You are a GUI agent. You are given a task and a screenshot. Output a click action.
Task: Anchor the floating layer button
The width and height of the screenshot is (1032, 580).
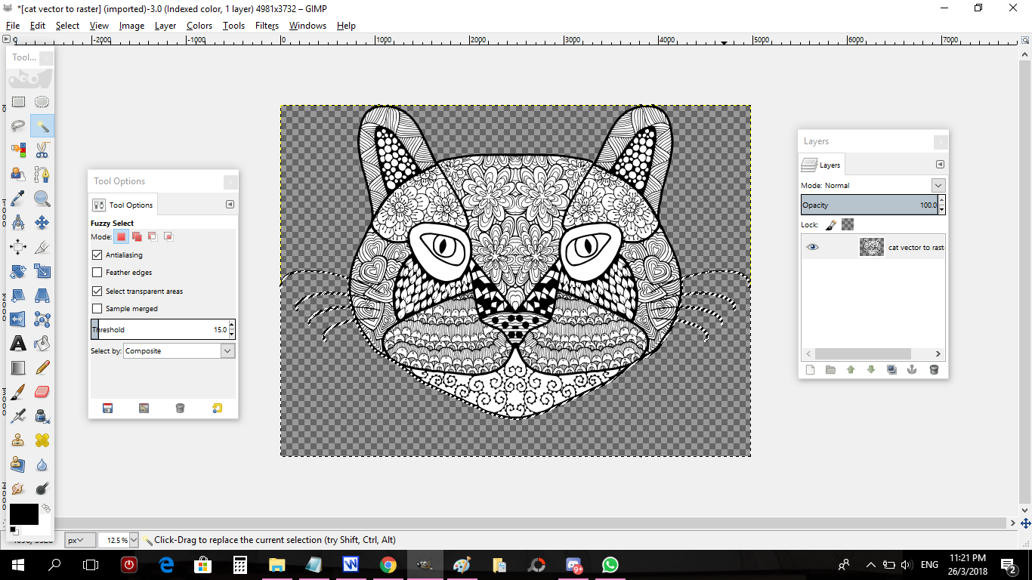912,370
